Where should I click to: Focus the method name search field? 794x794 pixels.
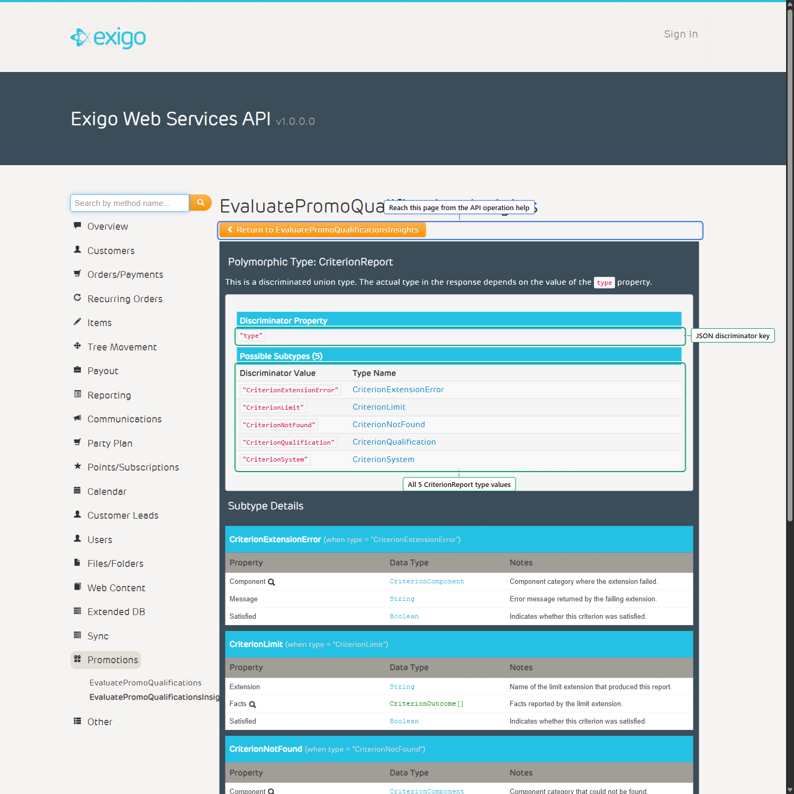click(x=130, y=203)
